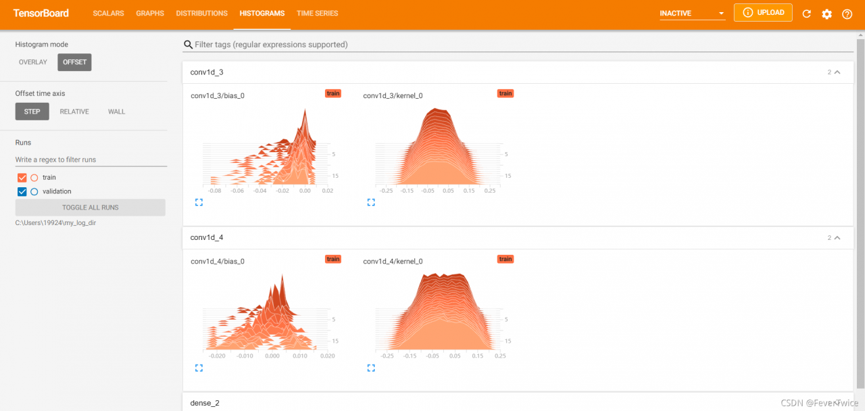The height and width of the screenshot is (411, 865).
Task: Switch to the SCALARS tab
Action: click(x=108, y=14)
